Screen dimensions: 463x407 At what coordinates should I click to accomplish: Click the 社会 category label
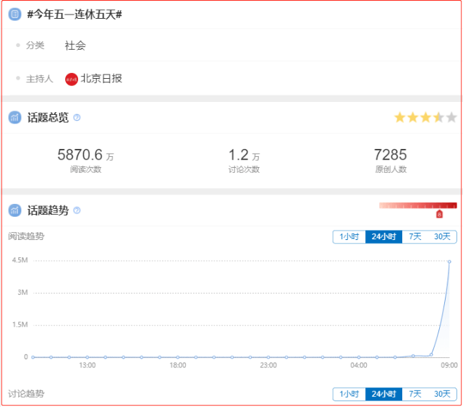(75, 46)
